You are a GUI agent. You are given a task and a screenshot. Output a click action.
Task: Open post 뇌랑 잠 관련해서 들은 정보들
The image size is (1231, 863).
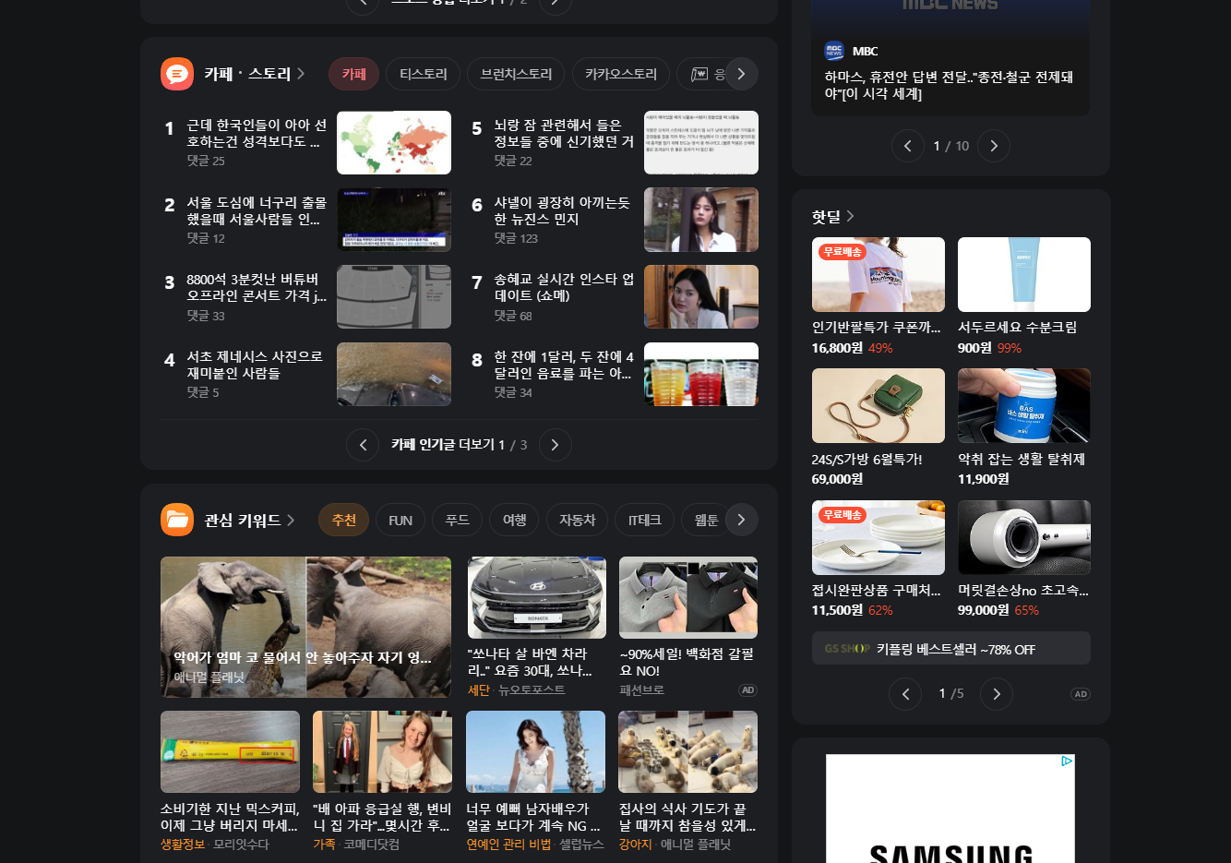pyautogui.click(x=564, y=133)
